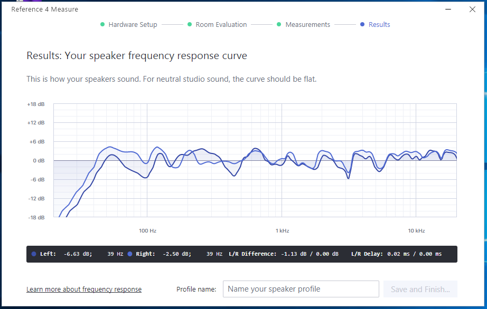The height and width of the screenshot is (309, 487).
Task: Click the L/R Difference -1.13 dB value
Action: [294, 254]
